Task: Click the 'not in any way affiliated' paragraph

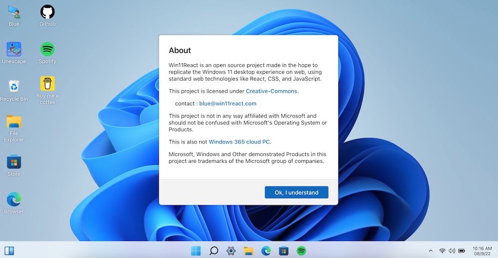Action: 248,123
